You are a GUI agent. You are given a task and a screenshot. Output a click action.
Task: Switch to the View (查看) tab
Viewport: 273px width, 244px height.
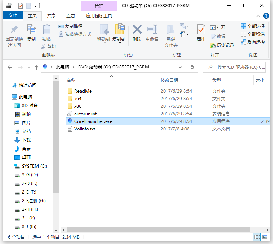(71, 16)
